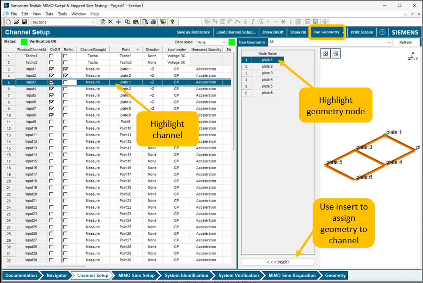
Task: Uncheck the OnOff checkbox for Input8
Action: tap(51, 115)
